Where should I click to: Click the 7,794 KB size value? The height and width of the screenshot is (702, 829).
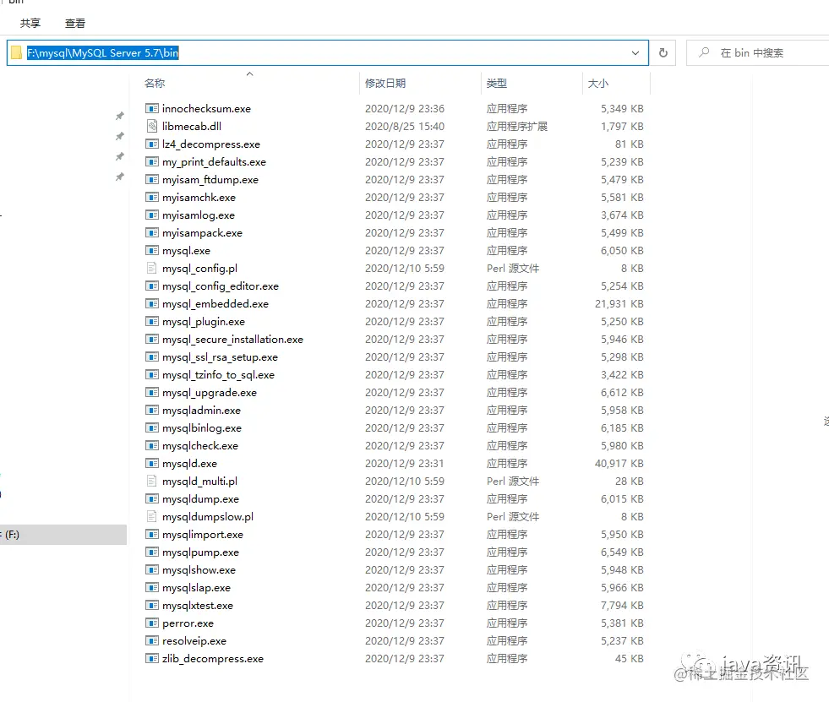622,605
